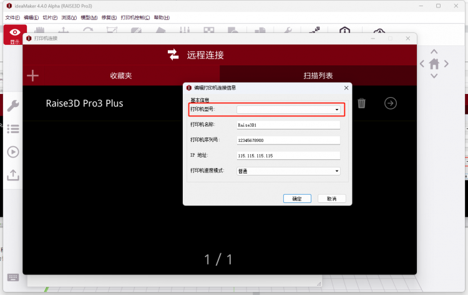468x295 pixels.
Task: Click the upload icon in left sidebar
Action: (x=13, y=175)
